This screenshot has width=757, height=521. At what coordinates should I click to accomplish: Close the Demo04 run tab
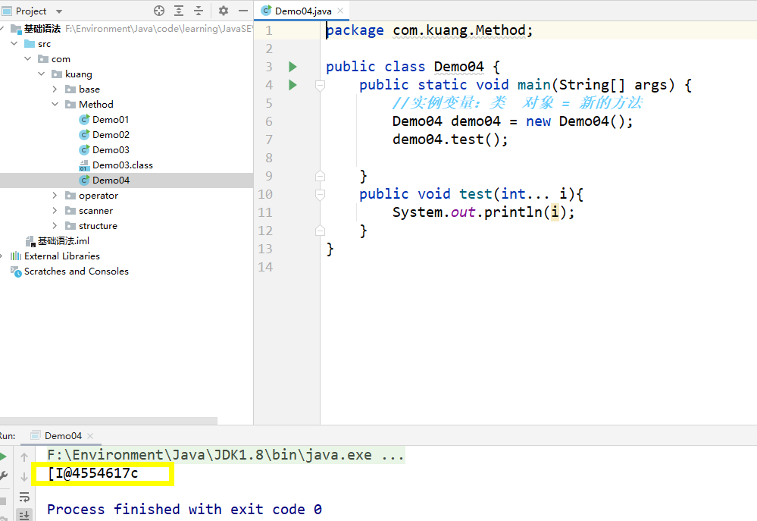pos(90,436)
